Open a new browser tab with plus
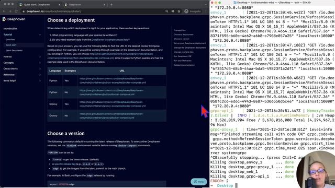 (x=111, y=5)
